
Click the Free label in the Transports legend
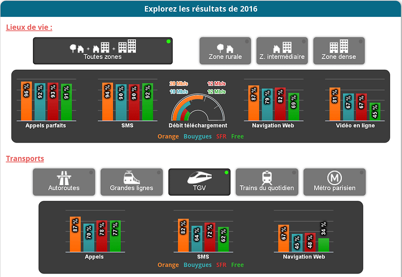(x=237, y=265)
